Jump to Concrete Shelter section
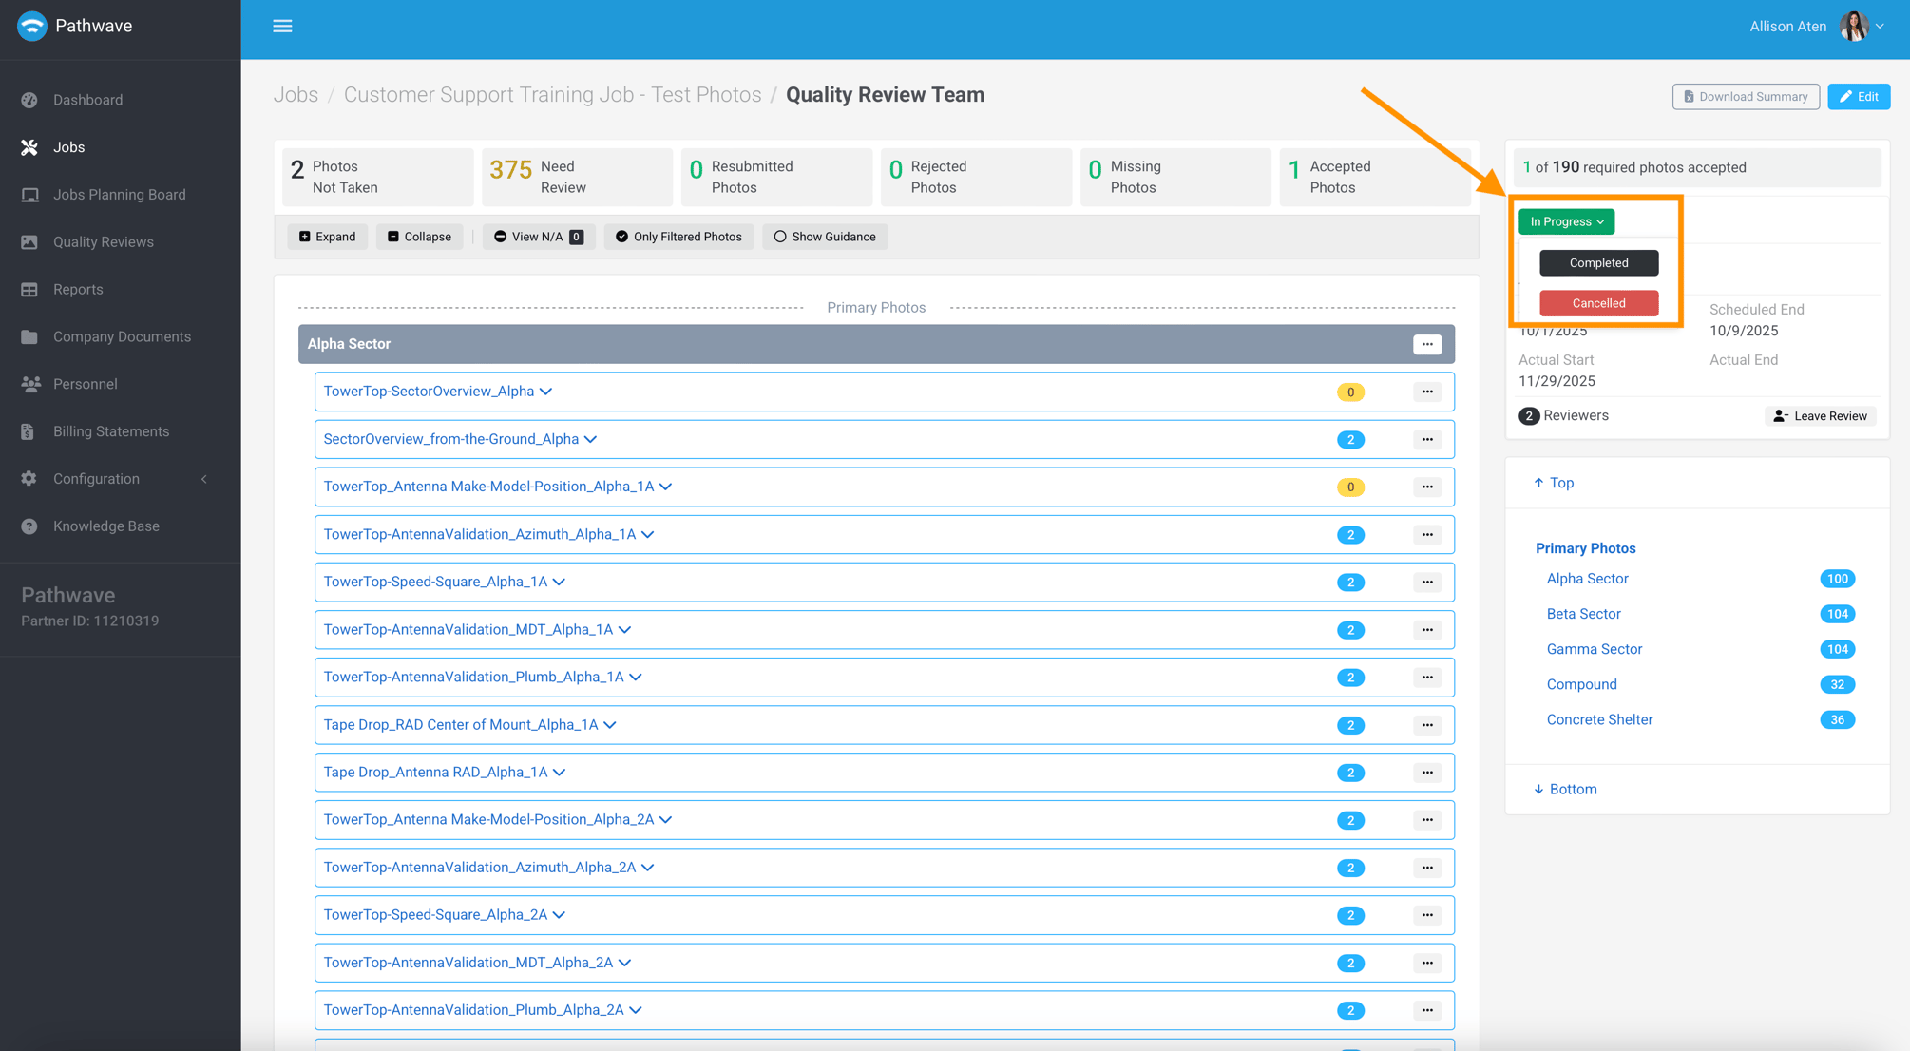This screenshot has width=1910, height=1051. 1599,719
